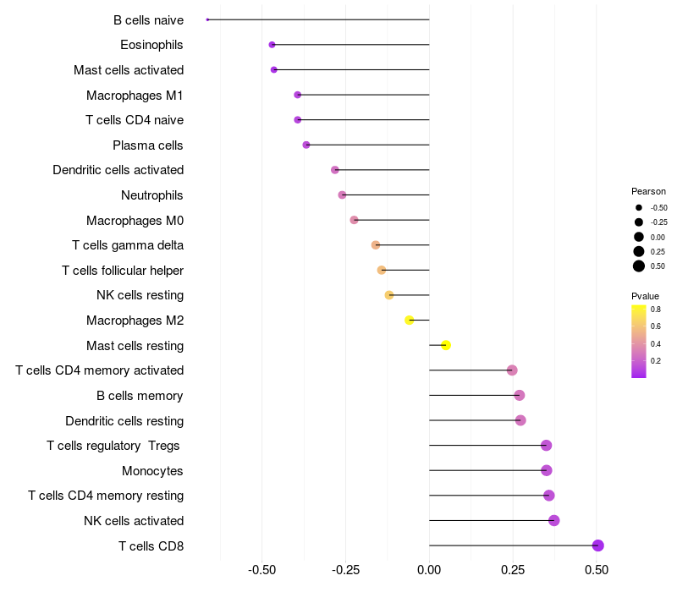Viewport: 677px width, 592px height.
Task: Click the 0.00 x-axis tick label
Action: [x=429, y=571]
